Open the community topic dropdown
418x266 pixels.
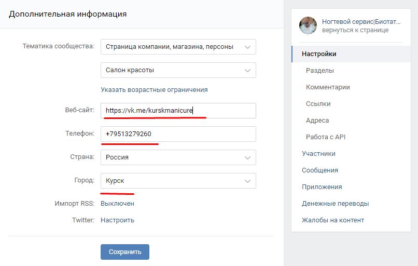tap(178, 47)
